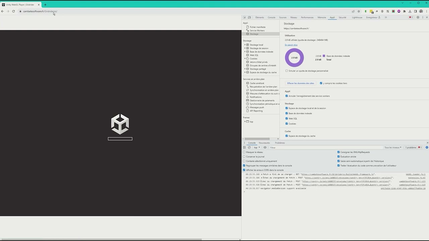The width and height of the screenshot is (429, 241).
Task: Follow the En savoir plus link
Action: (x=291, y=45)
